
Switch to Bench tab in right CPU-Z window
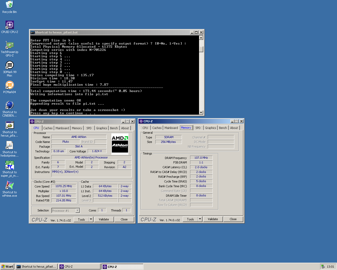(223, 128)
